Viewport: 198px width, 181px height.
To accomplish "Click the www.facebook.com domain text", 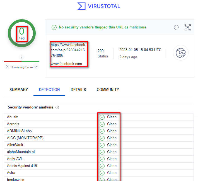I will (x=66, y=64).
